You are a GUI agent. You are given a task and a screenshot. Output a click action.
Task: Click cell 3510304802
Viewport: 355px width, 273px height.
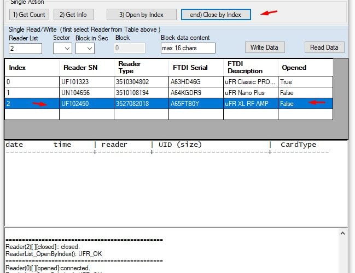tap(141, 82)
